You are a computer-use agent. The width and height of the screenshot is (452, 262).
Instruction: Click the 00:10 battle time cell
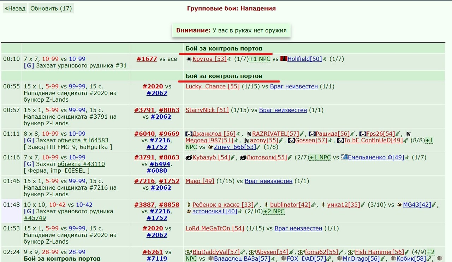point(11,62)
